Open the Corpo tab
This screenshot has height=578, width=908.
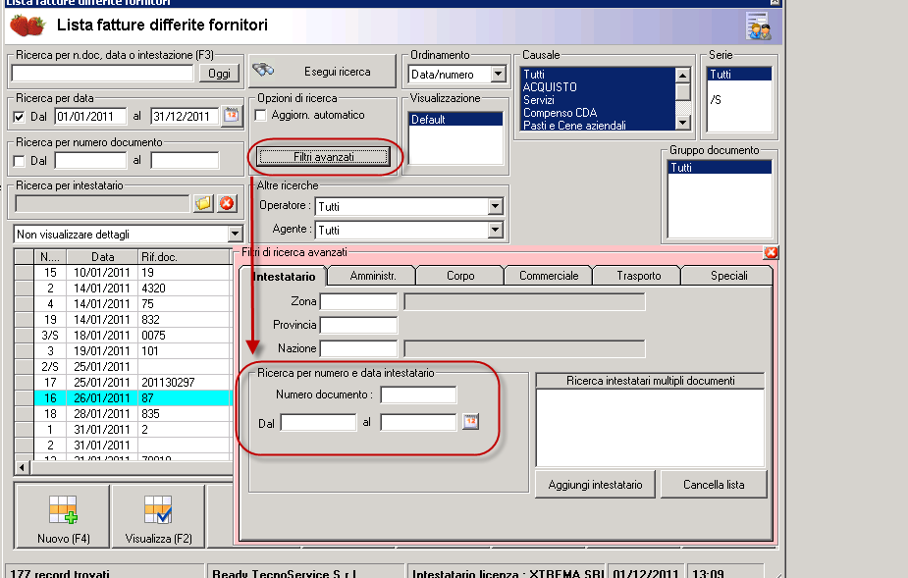click(x=460, y=276)
